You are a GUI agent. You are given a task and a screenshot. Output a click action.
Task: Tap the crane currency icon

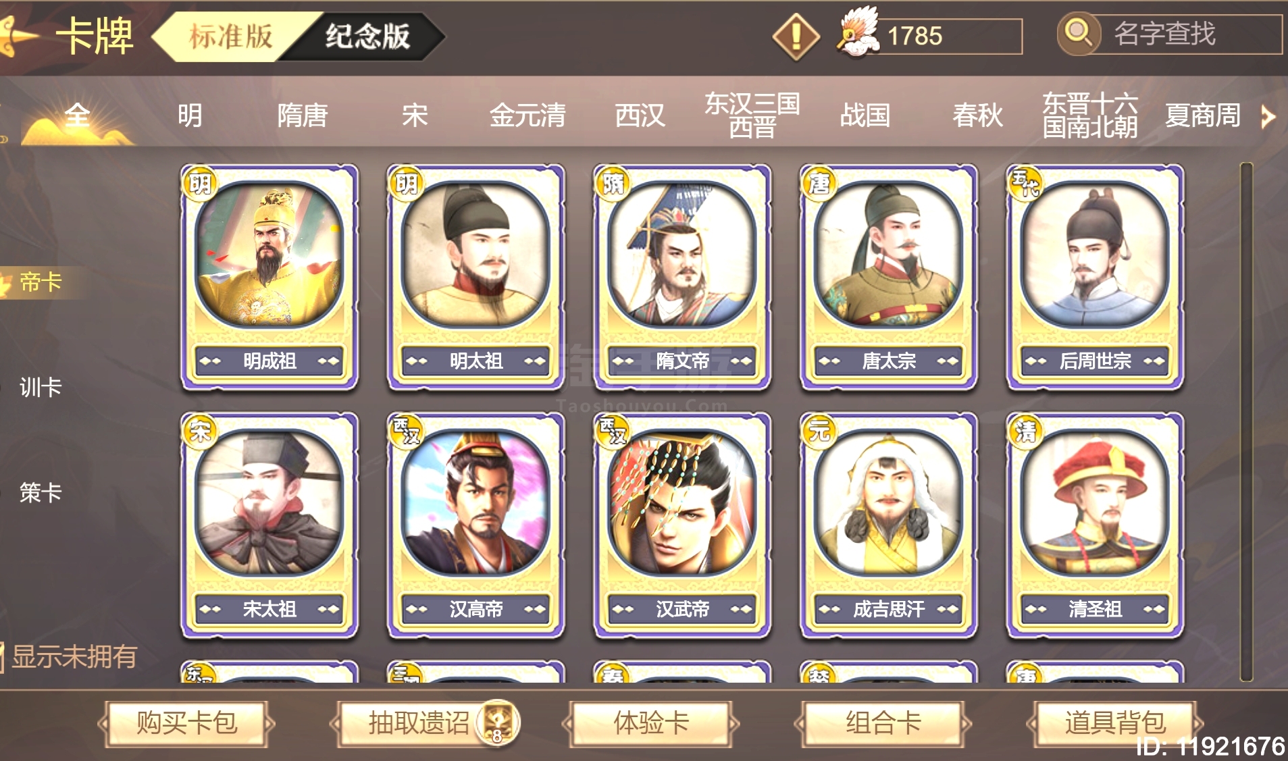[858, 32]
